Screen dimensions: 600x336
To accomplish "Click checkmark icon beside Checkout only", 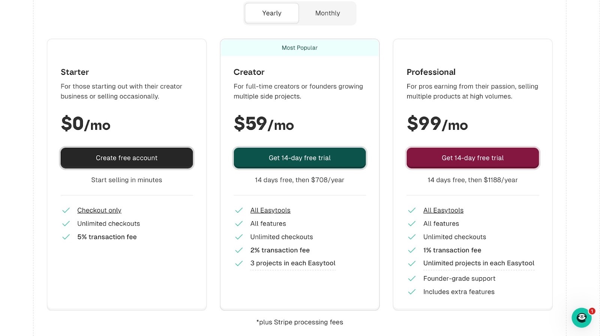I will tap(66, 210).
